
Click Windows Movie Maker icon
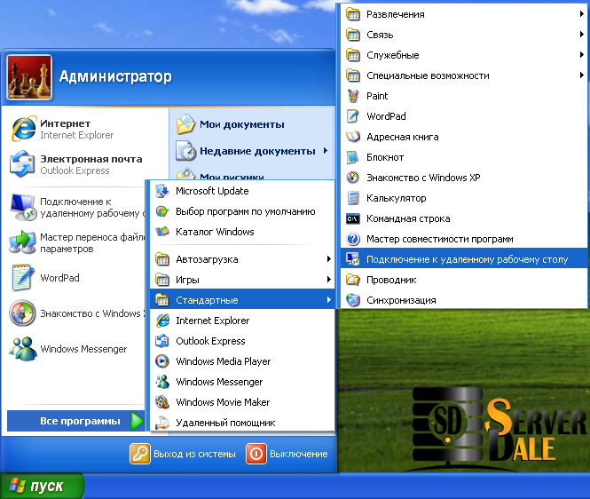point(162,402)
